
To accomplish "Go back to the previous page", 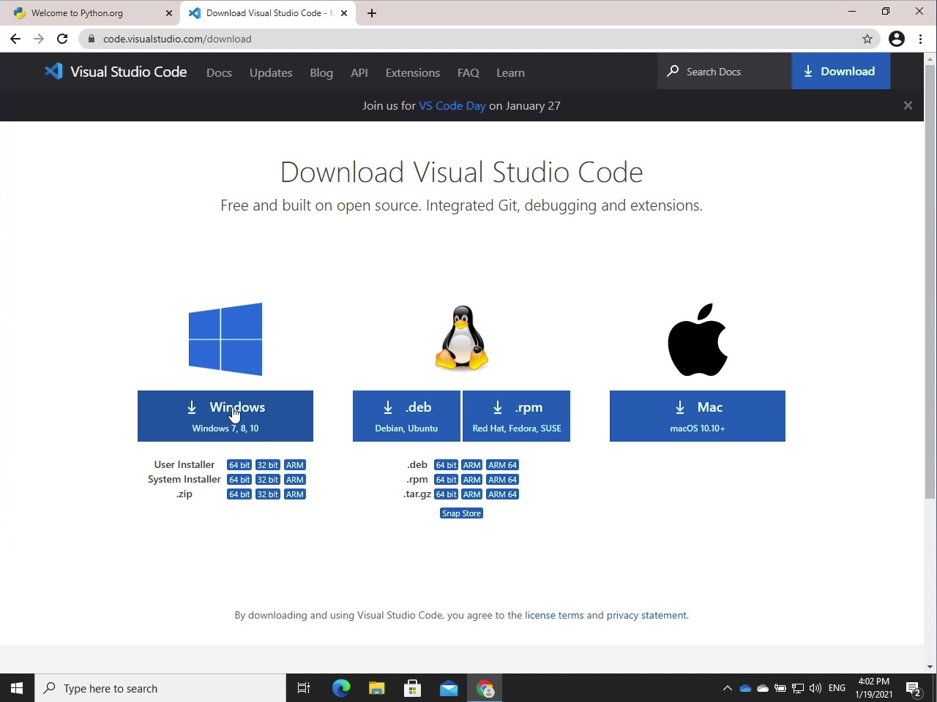I will [x=15, y=39].
